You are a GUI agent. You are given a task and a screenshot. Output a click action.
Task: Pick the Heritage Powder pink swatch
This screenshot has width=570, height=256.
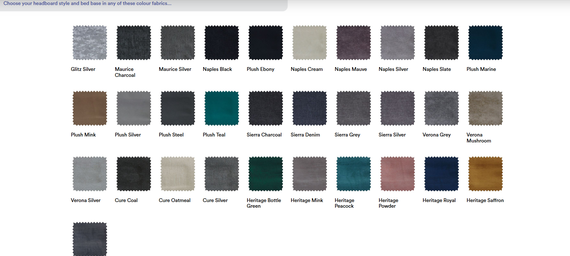(x=398, y=174)
